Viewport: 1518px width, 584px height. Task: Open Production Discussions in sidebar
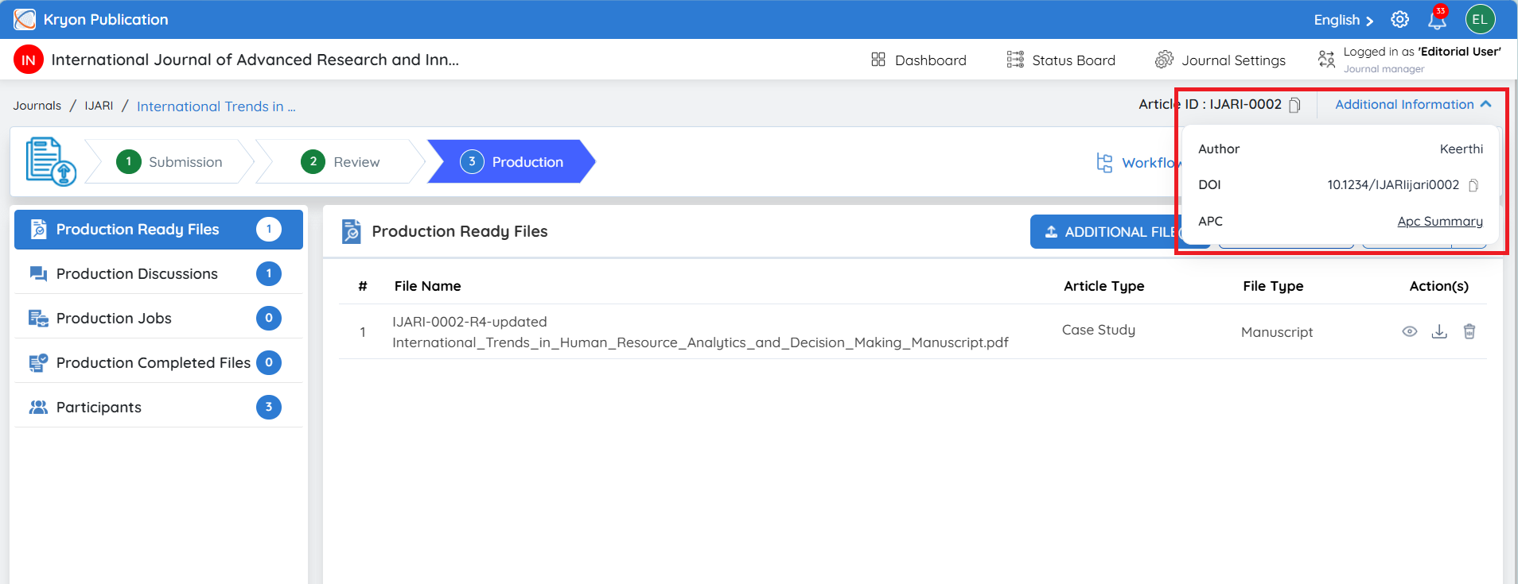pyautogui.click(x=158, y=274)
